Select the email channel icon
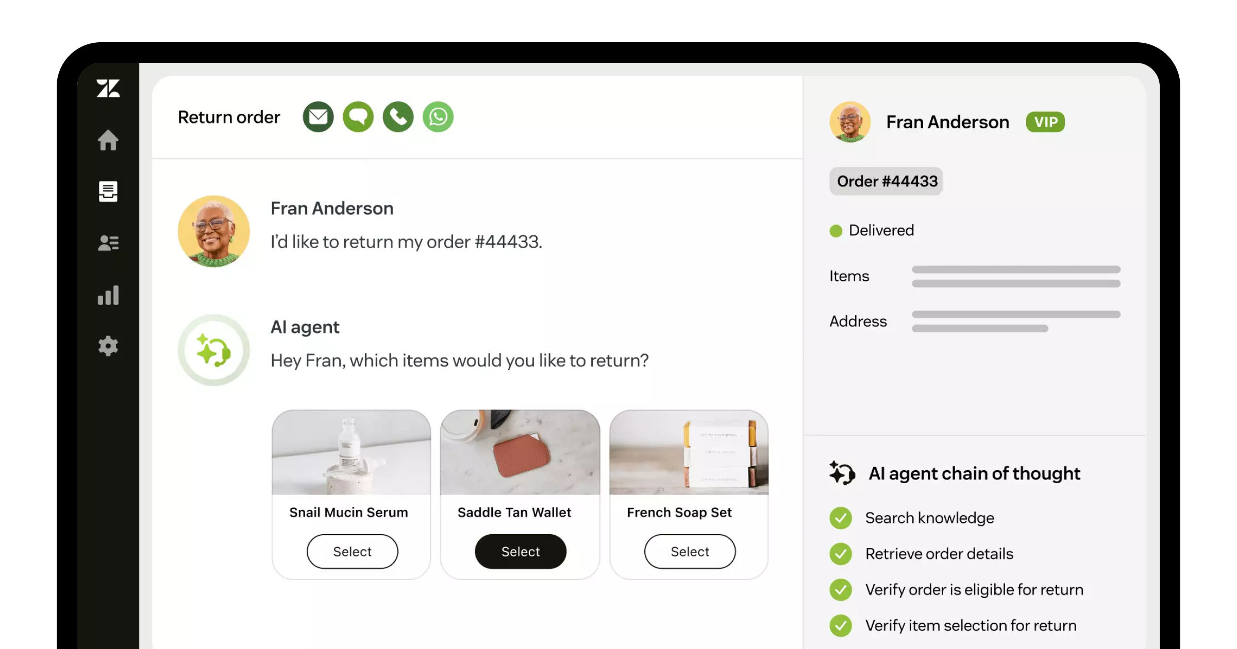 click(x=318, y=117)
